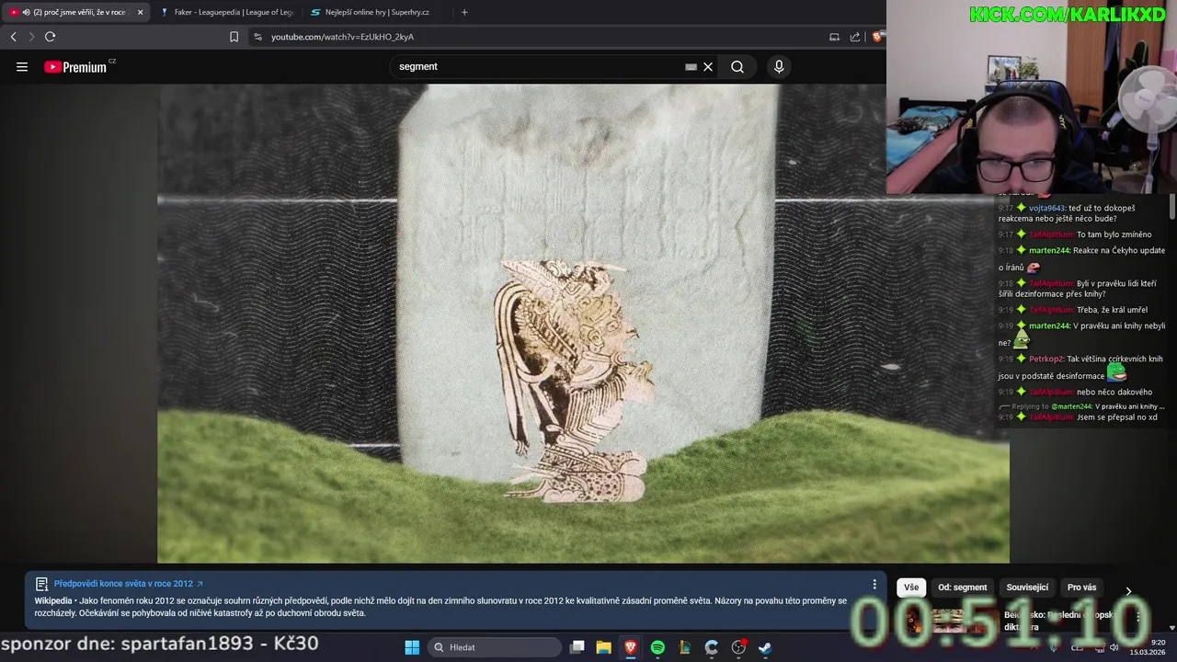Open the cast/screen icon in the address bar
Image resolution: width=1177 pixels, height=662 pixels.
[834, 37]
